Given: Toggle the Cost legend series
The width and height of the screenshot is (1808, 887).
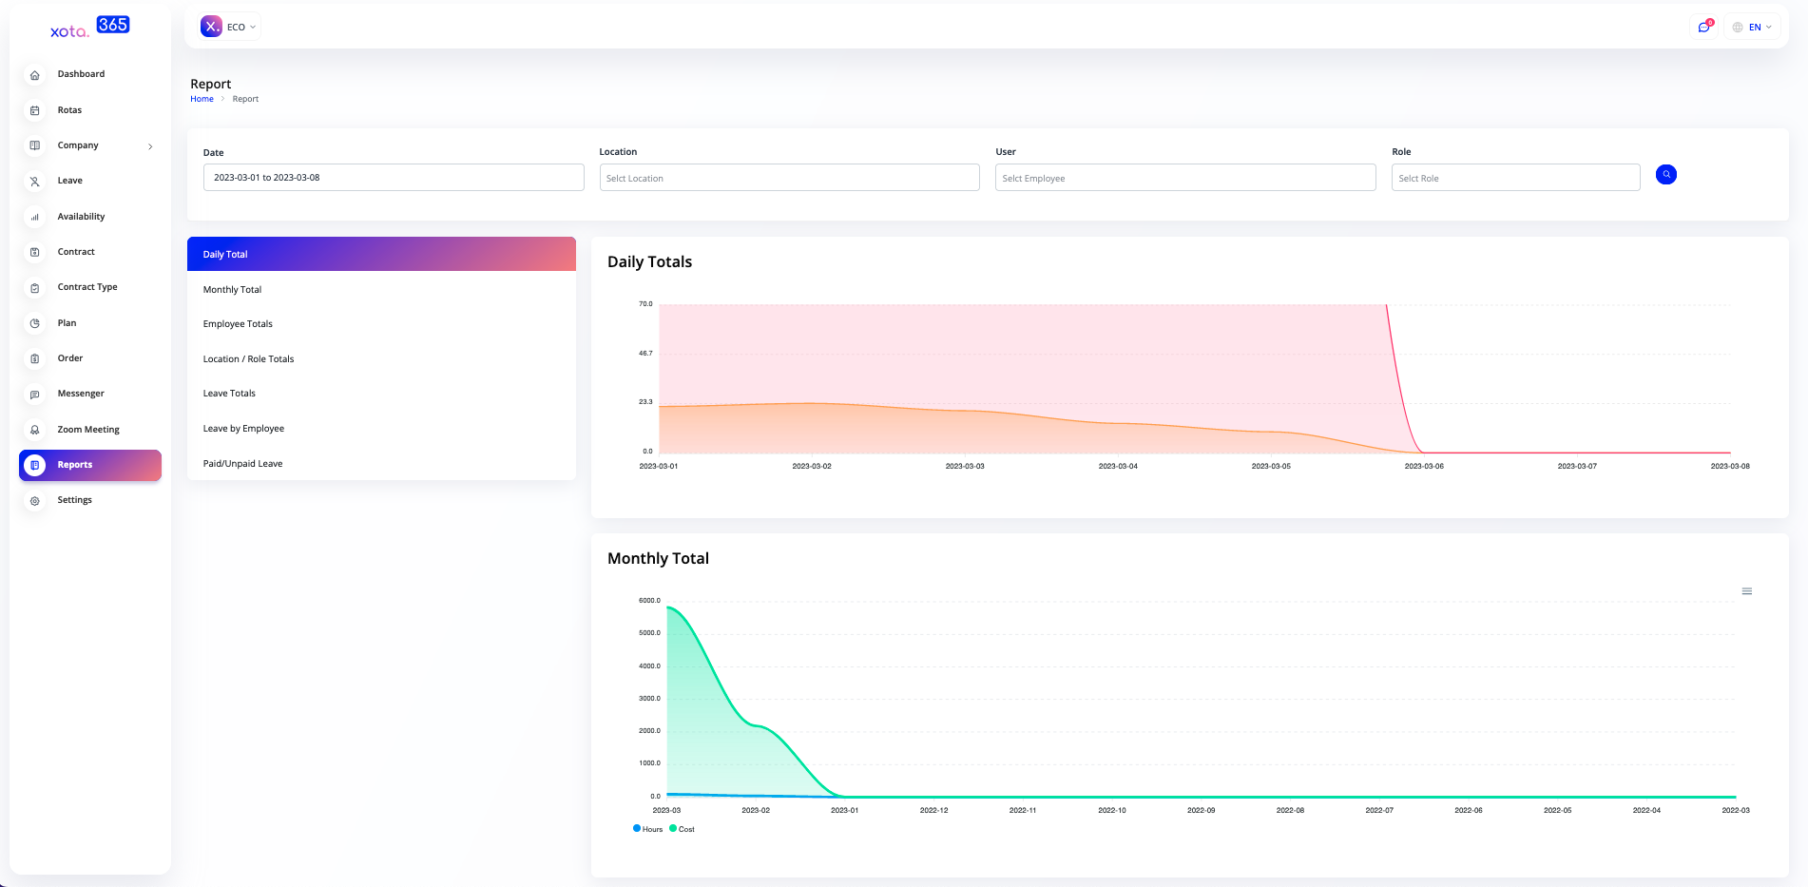Looking at the screenshot, I should tap(682, 829).
